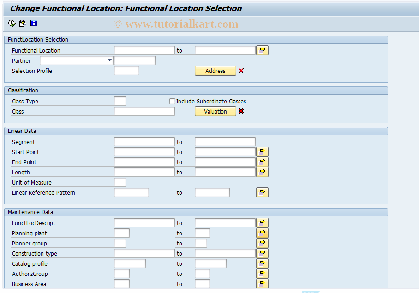Open multiple selection for Start Point
This screenshot has width=419, height=293.
click(x=262, y=151)
